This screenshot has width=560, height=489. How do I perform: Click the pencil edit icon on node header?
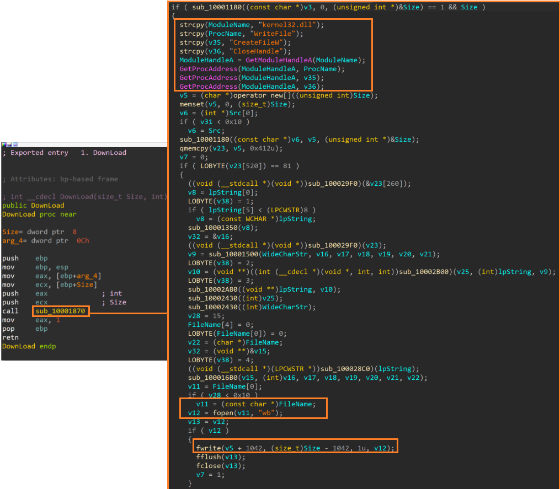[9, 144]
